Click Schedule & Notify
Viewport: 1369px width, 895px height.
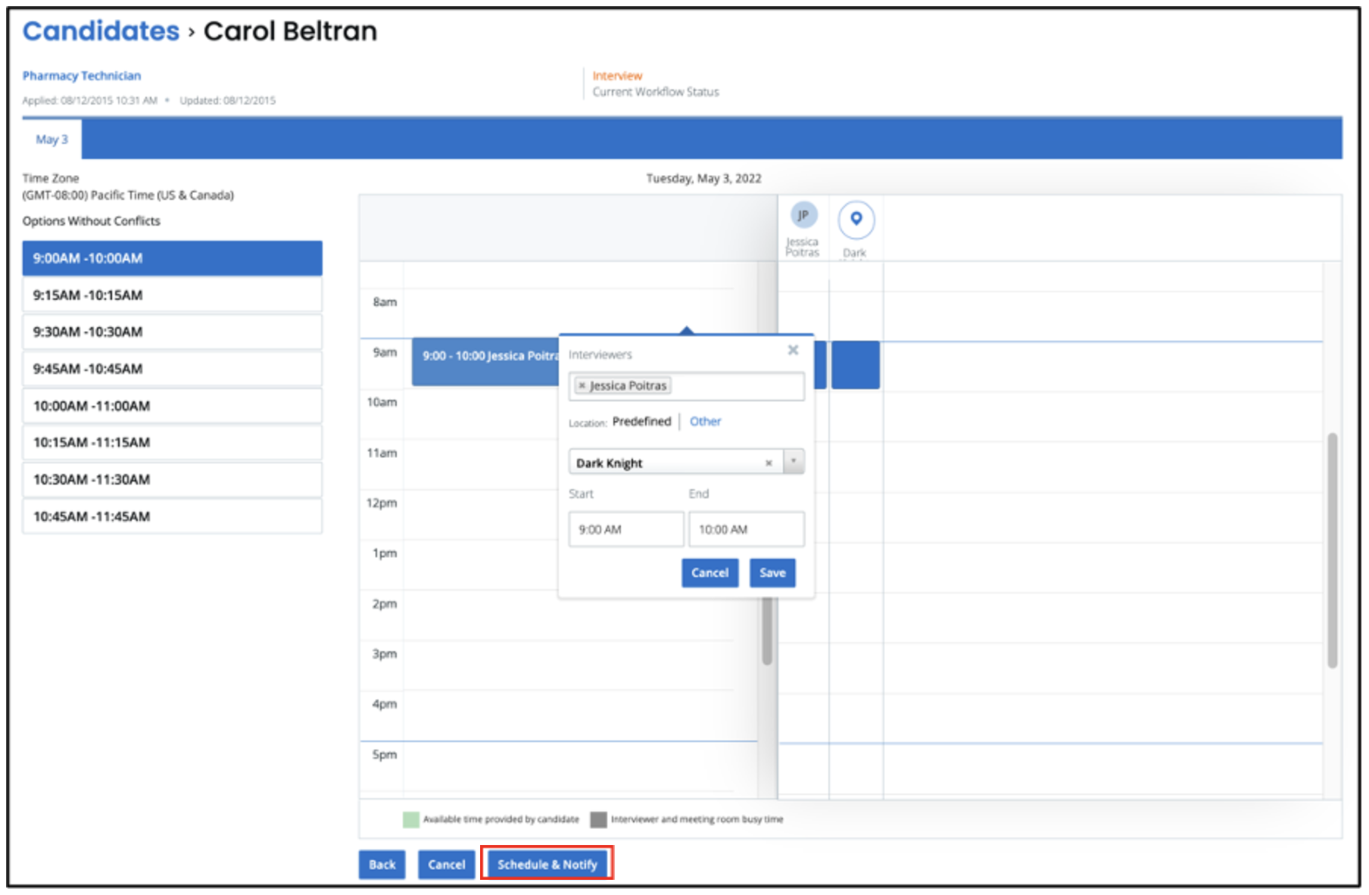547,864
